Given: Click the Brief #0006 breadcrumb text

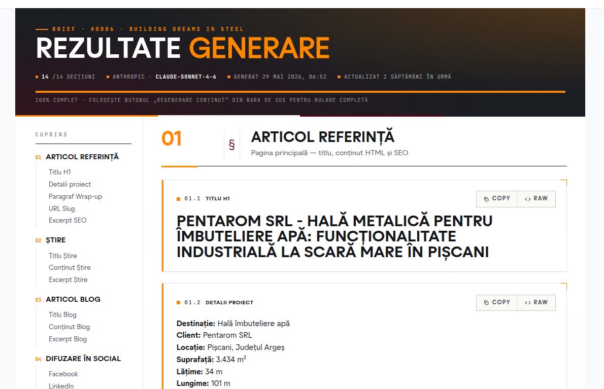Looking at the screenshot, I should [x=148, y=29].
